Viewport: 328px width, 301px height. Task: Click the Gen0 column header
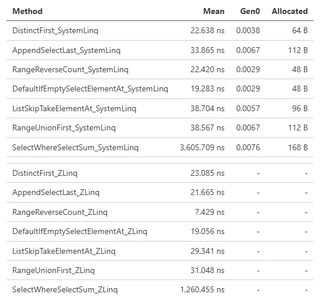(x=250, y=11)
